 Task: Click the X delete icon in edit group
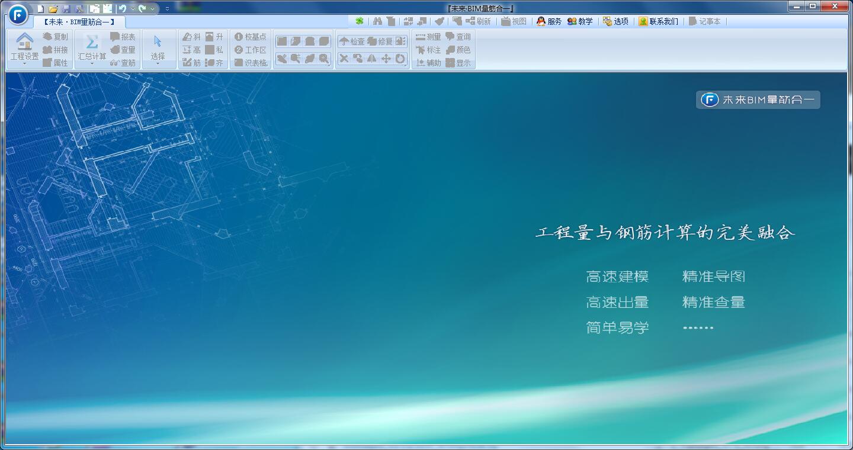pos(344,58)
